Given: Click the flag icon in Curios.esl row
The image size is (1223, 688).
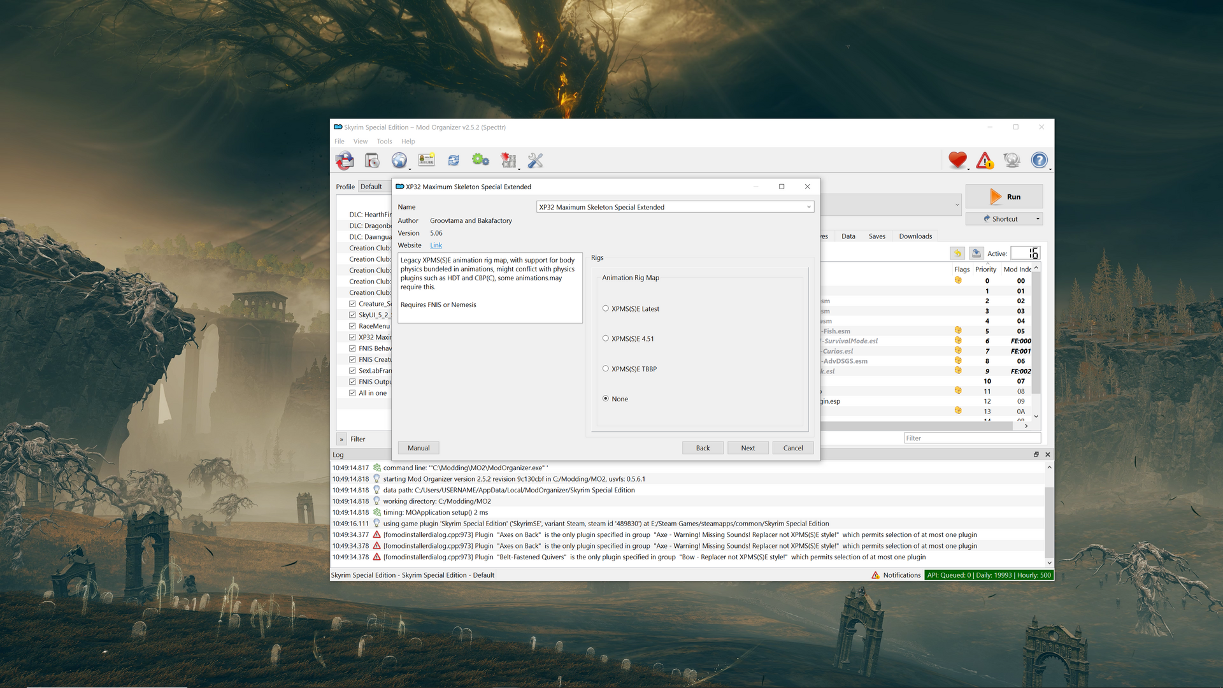Looking at the screenshot, I should pos(958,350).
